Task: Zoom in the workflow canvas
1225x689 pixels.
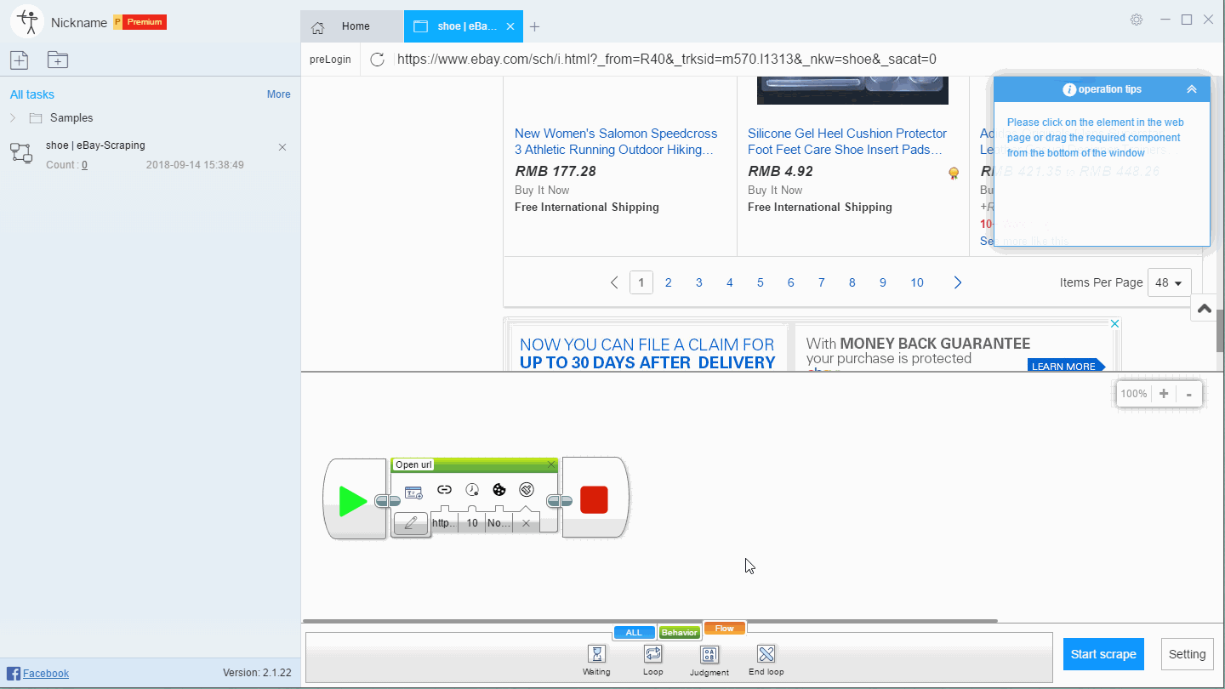Action: point(1164,394)
